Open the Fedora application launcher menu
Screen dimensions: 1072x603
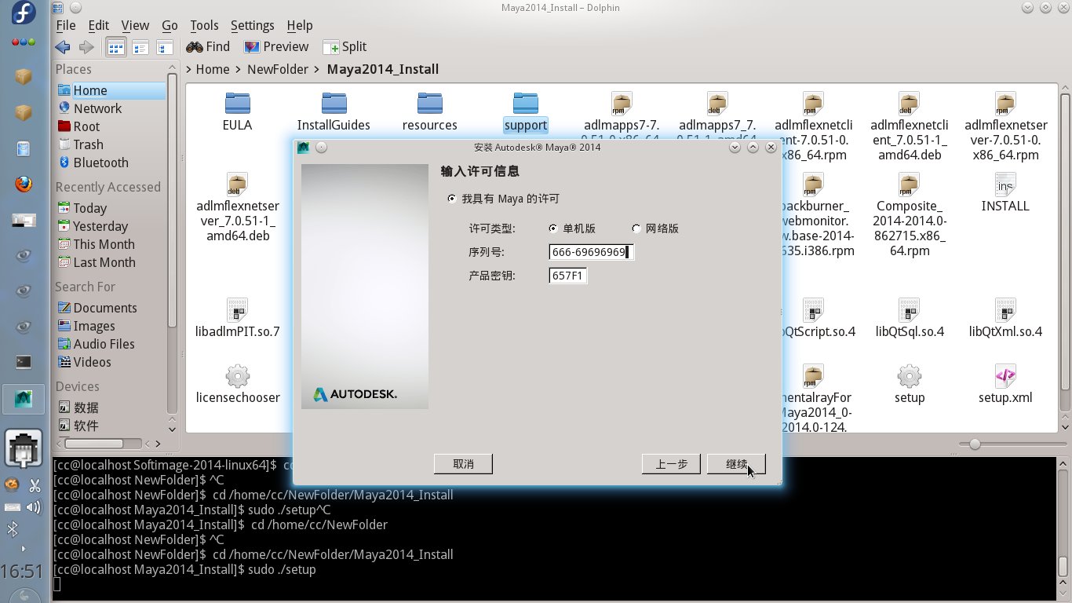24,13
